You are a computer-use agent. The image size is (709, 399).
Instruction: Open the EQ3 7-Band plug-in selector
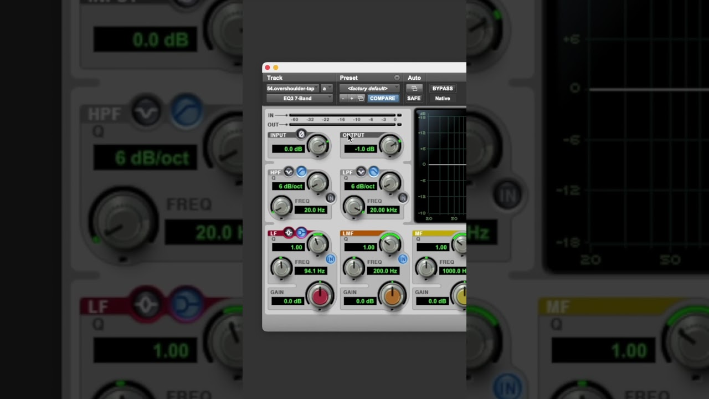click(300, 98)
